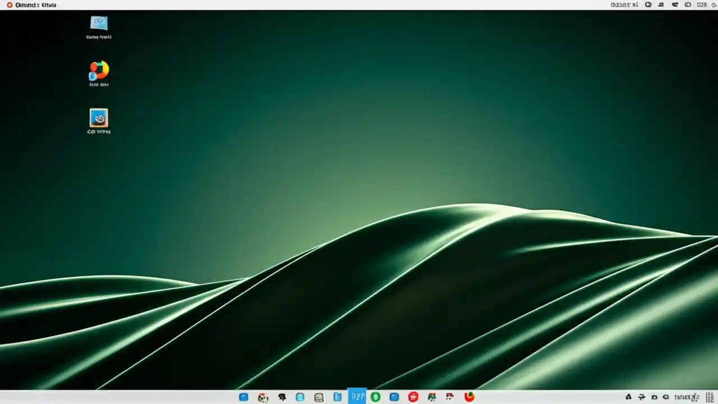718x404 pixels.
Task: Launch Firefox from the right end of taskbar
Action: tap(469, 397)
